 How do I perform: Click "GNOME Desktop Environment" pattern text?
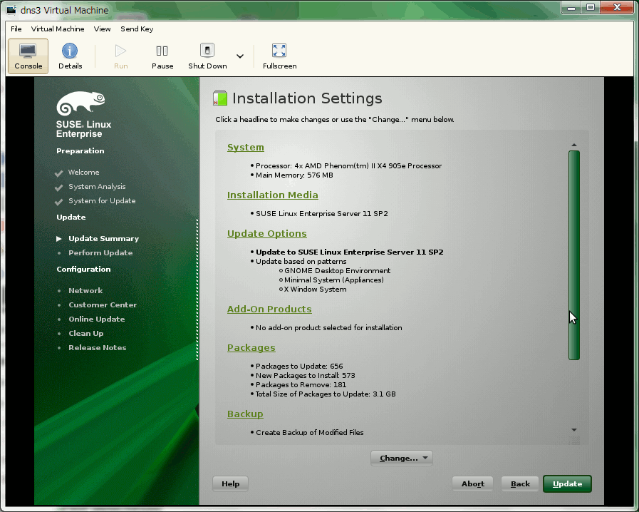(338, 270)
